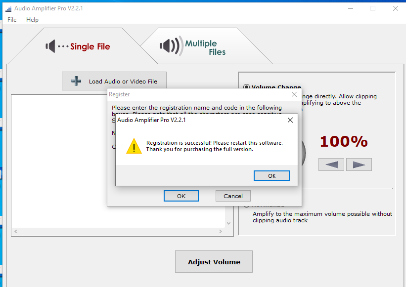Click the 100% volume percentage display
Screen dimensions: 406x287
(x=343, y=142)
